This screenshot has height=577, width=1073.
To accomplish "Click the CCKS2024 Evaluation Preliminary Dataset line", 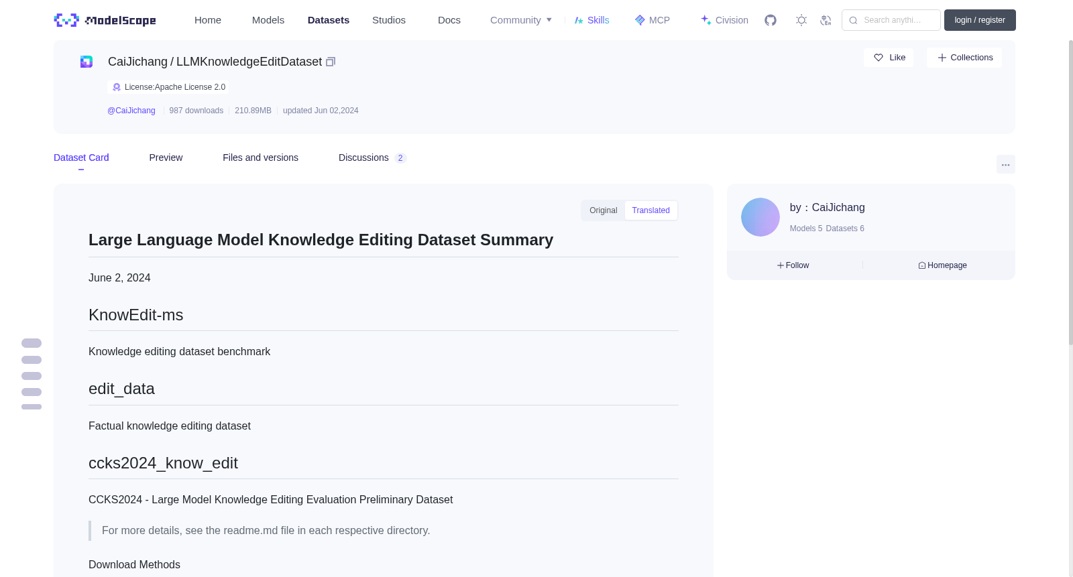I will [x=270, y=500].
